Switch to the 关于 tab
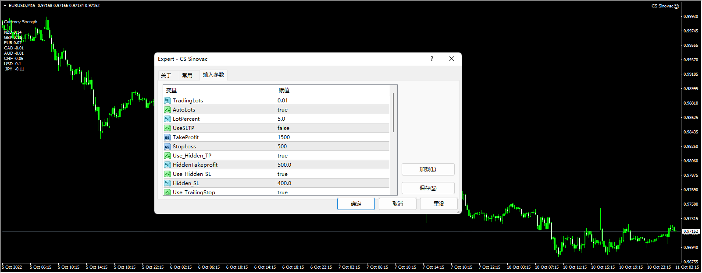 [166, 75]
